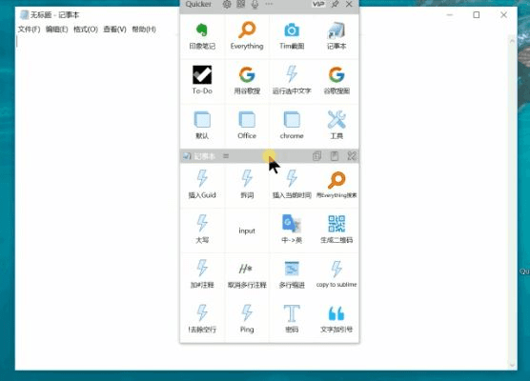
Task: Run the 加#注释 action
Action: click(202, 274)
